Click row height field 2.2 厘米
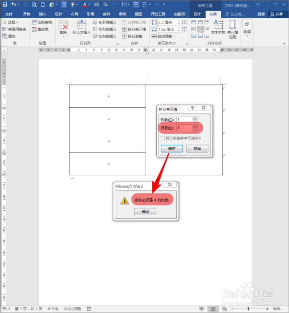This screenshot has width=289, height=313. 167,22
